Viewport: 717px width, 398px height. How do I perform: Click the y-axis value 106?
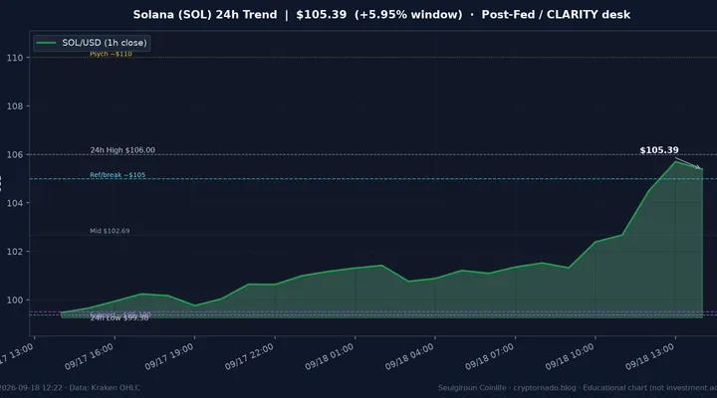point(15,155)
